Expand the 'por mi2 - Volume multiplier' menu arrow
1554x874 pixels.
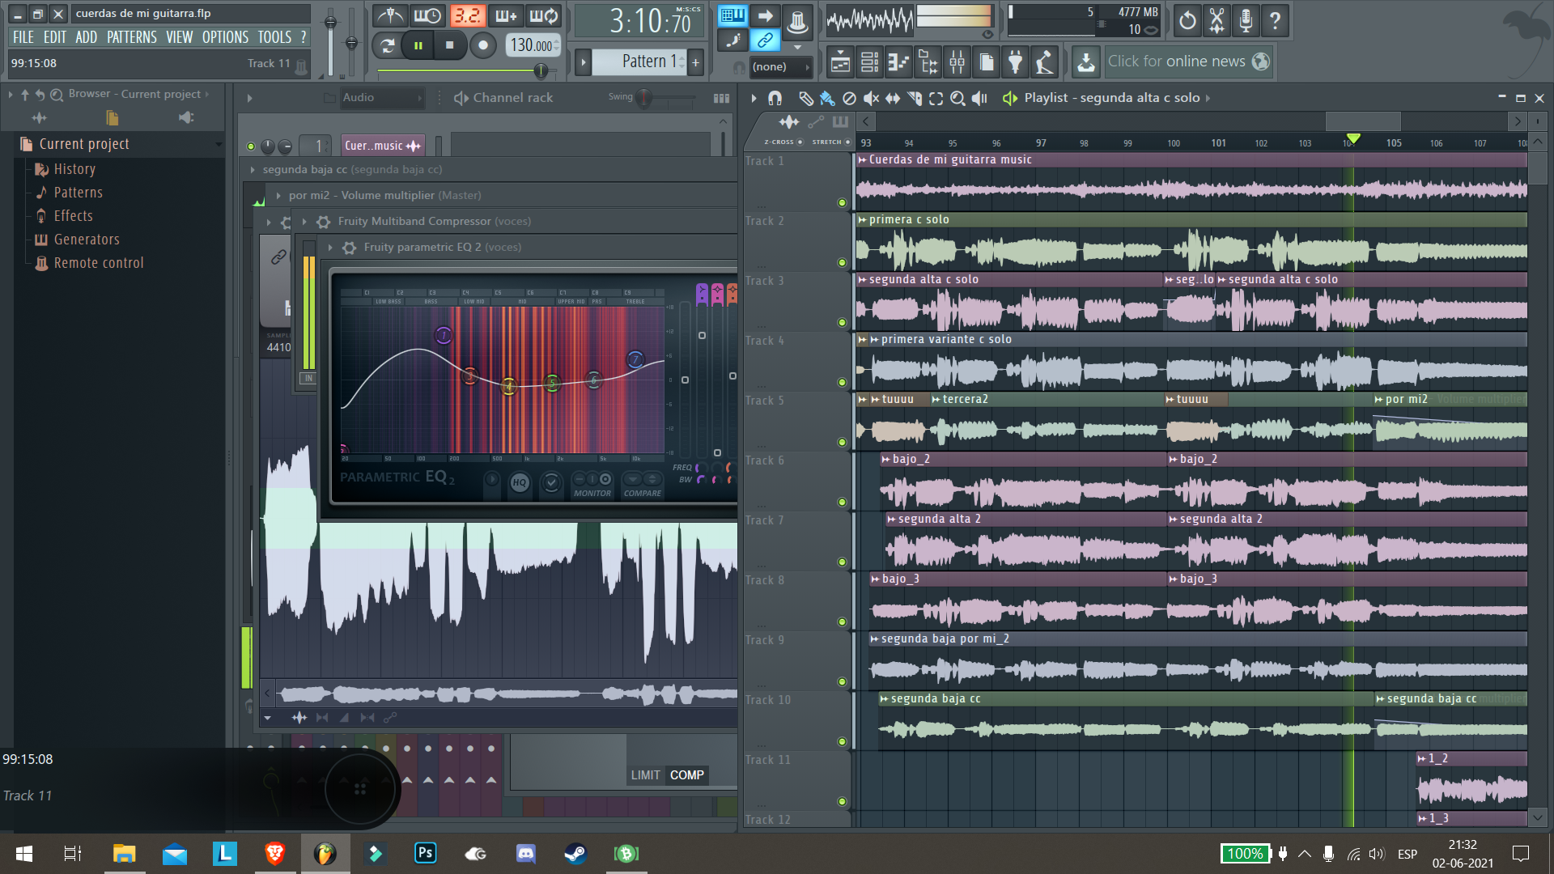pos(278,196)
